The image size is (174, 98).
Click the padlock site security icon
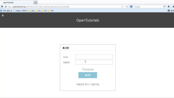click(x=6, y=7)
